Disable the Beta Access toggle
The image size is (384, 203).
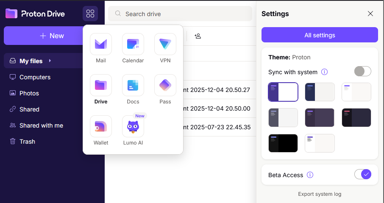(362, 174)
